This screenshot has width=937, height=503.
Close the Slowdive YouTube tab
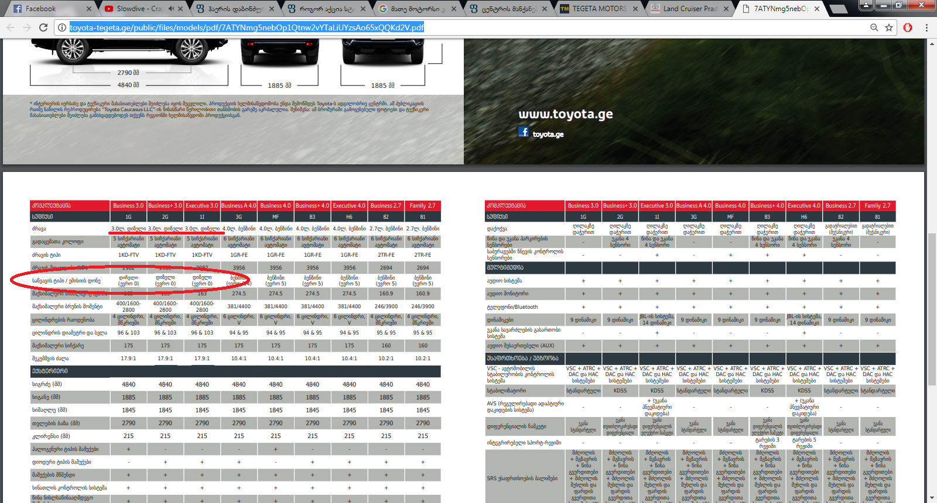click(180, 9)
